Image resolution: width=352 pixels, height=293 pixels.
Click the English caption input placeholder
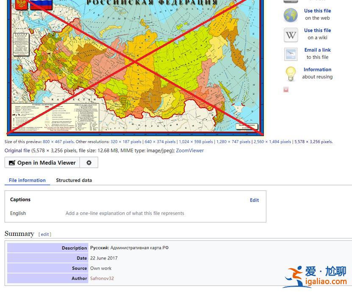coord(125,213)
